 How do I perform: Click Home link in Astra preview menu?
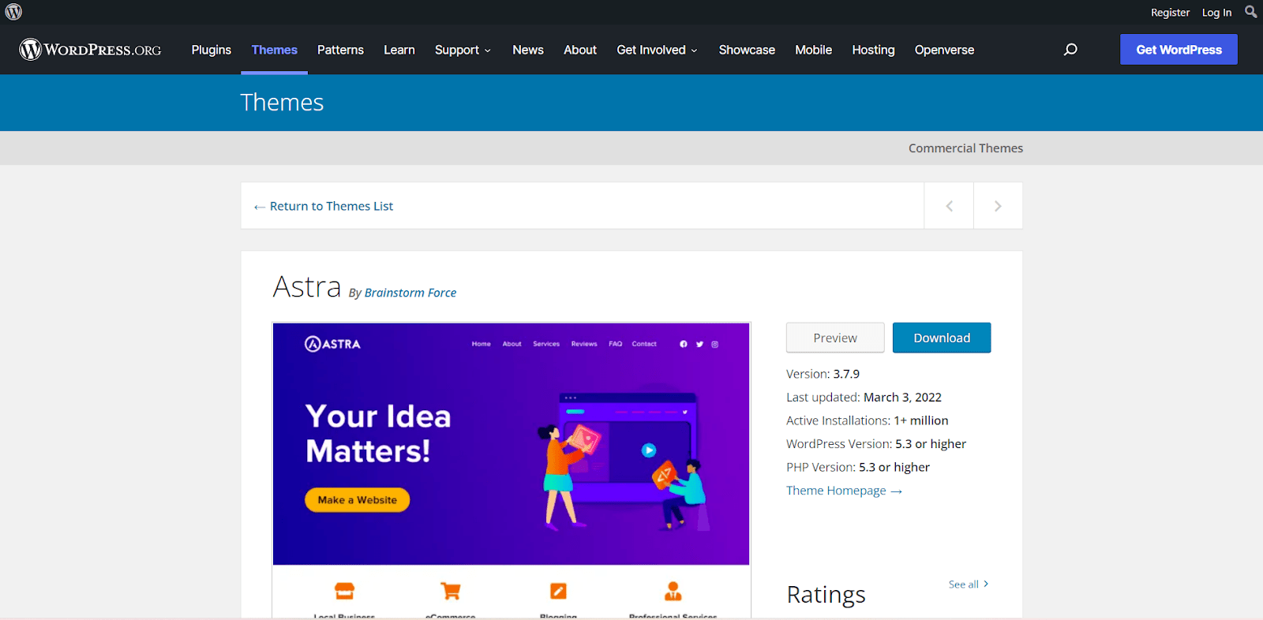coord(482,344)
